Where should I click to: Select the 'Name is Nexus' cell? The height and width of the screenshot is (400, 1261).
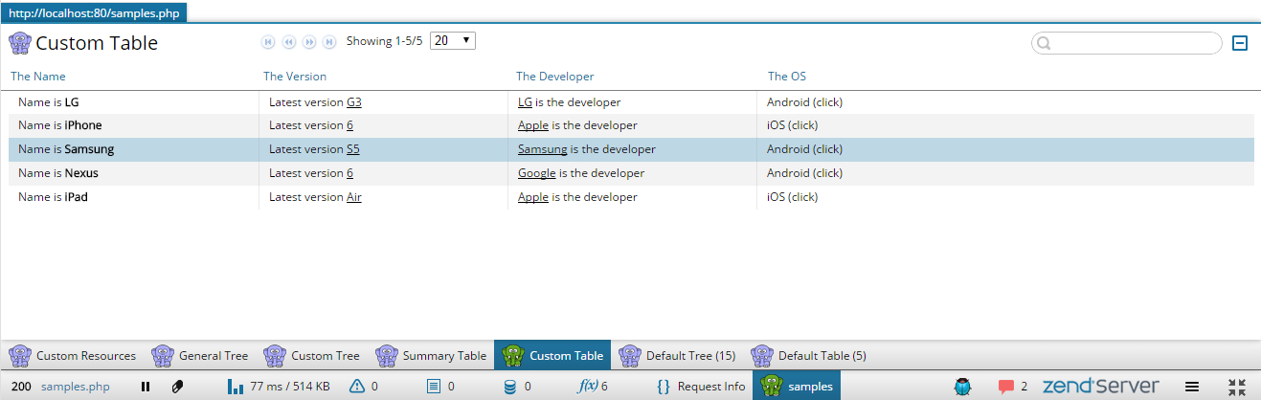pyautogui.click(x=134, y=173)
